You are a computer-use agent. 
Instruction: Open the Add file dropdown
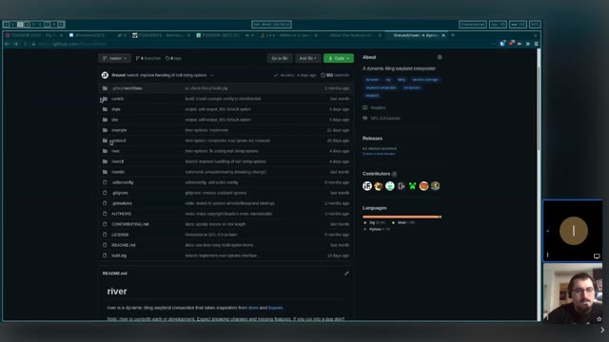coord(307,58)
